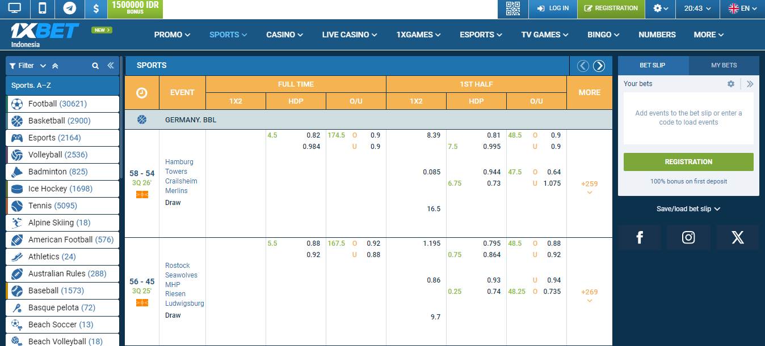
Task: Click the 1XBET logo
Action: (45, 31)
